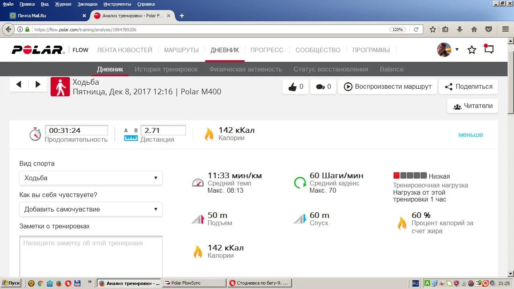514x289 pixels.
Task: Open comments via the speech bubble button
Action: click(323, 87)
